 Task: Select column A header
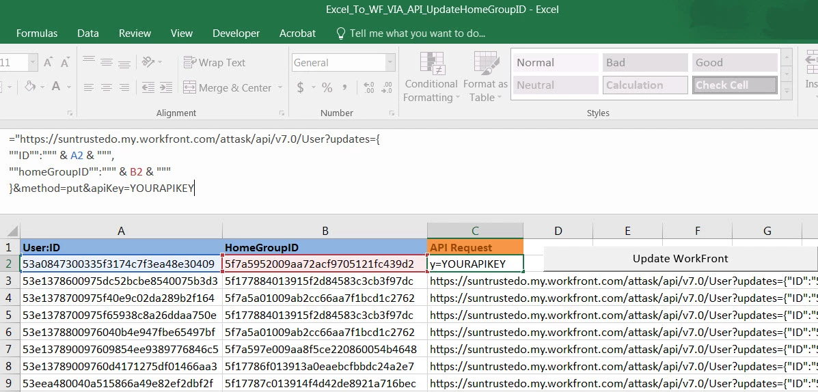coord(121,231)
